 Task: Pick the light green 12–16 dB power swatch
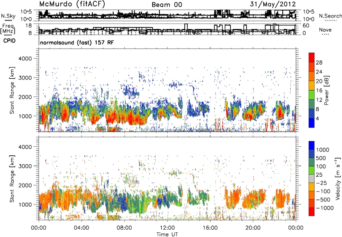coord(312,95)
